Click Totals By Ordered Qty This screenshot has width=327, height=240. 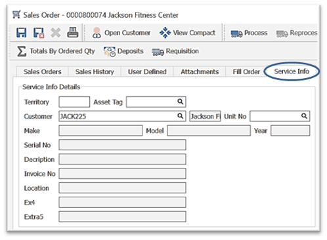tap(56, 51)
